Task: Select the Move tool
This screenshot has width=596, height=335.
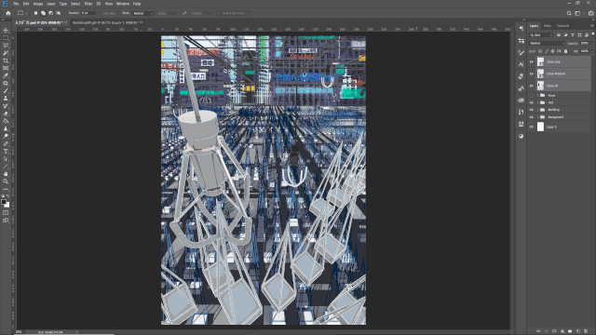Action: (x=6, y=30)
